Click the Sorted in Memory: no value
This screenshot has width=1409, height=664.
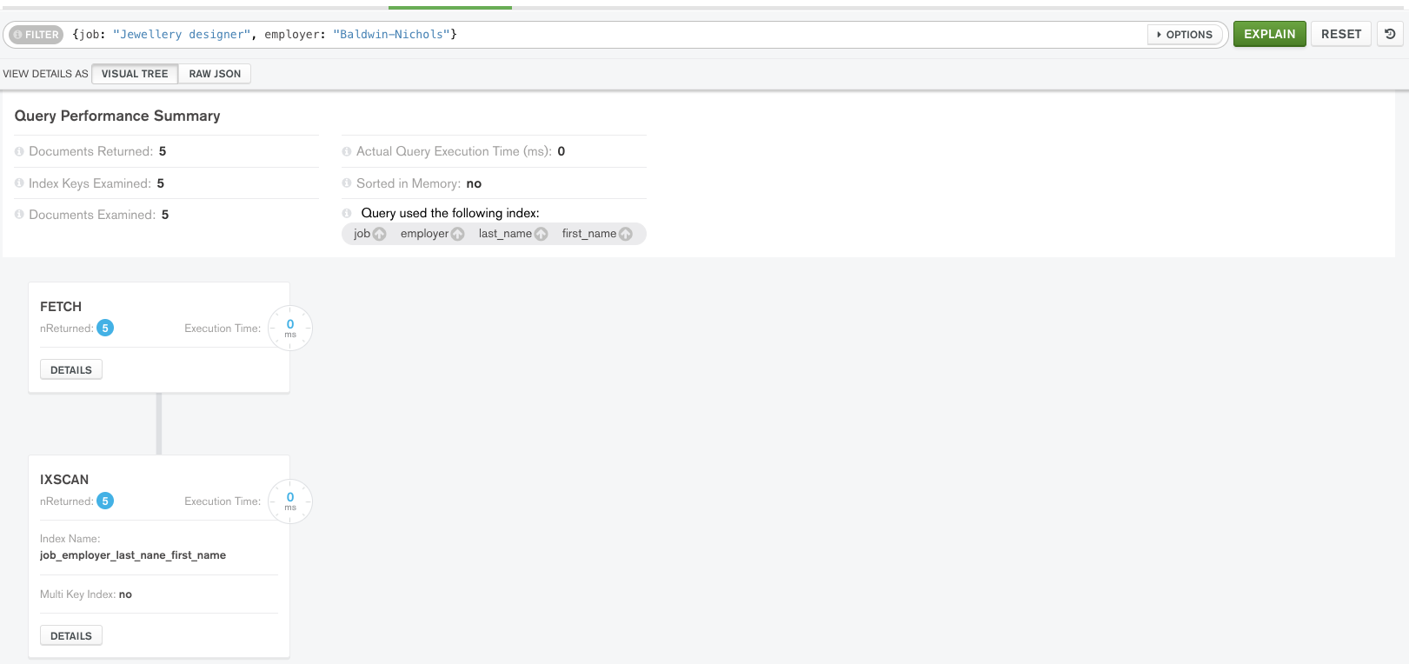[x=474, y=183]
